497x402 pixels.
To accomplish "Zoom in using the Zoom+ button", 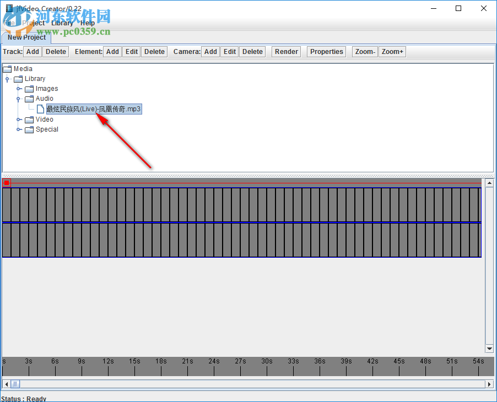I will (x=392, y=51).
